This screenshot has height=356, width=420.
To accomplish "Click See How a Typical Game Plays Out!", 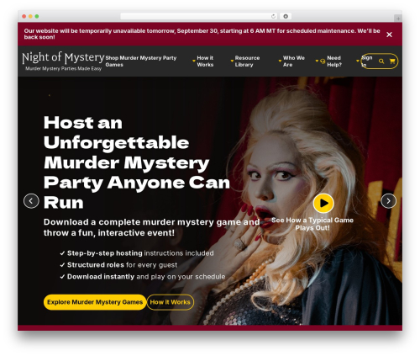I will pos(312,224).
